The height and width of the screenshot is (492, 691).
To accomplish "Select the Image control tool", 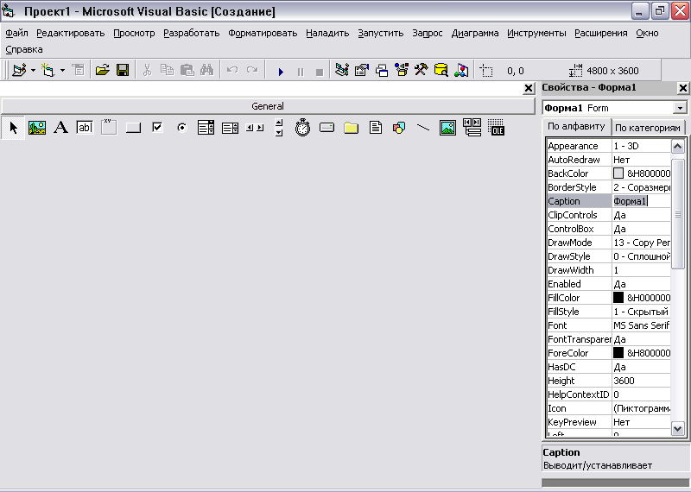I will (447, 128).
